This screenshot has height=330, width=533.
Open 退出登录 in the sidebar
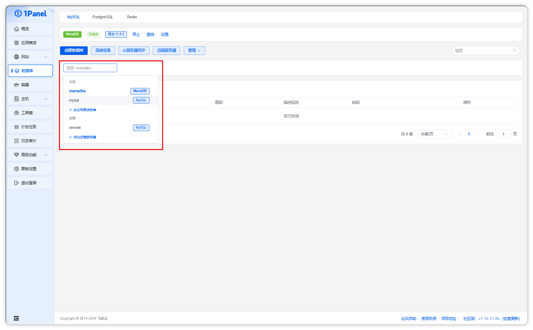[x=30, y=183]
